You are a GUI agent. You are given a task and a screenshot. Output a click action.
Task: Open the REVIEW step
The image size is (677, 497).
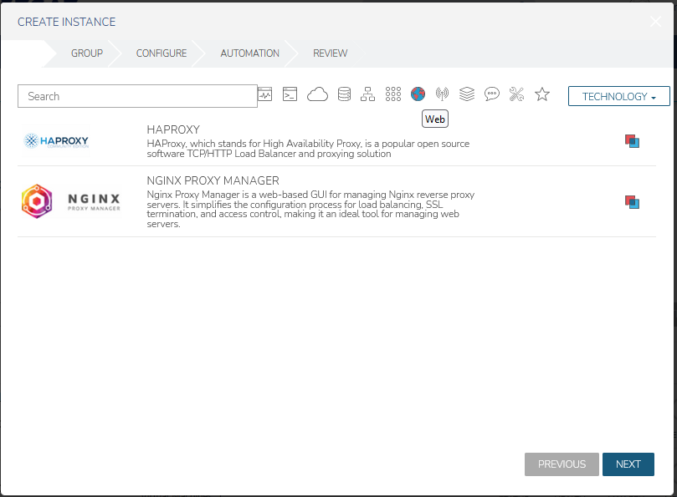330,53
